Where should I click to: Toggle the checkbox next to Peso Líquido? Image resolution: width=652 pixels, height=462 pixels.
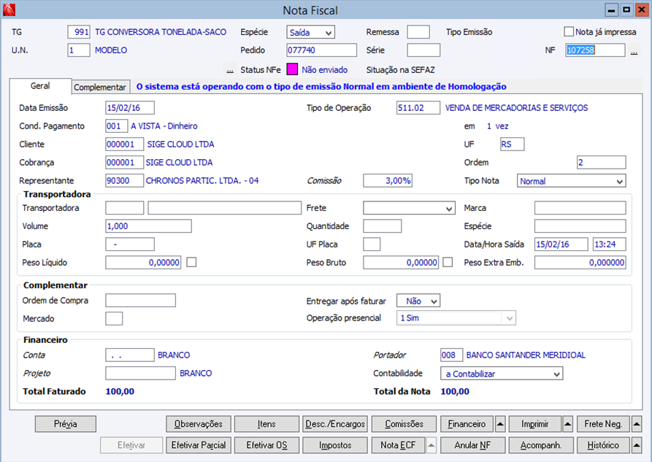point(191,262)
